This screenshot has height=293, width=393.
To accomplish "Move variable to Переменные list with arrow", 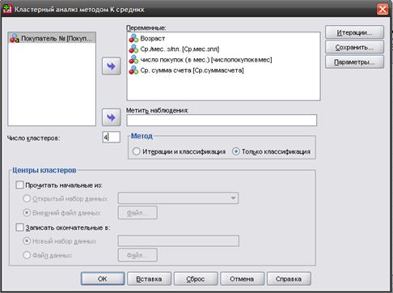I will pos(112,66).
